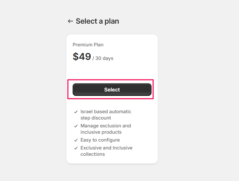Click the dollar sign in the price
Viewport: 239px width, 181px height.
tap(76, 57)
